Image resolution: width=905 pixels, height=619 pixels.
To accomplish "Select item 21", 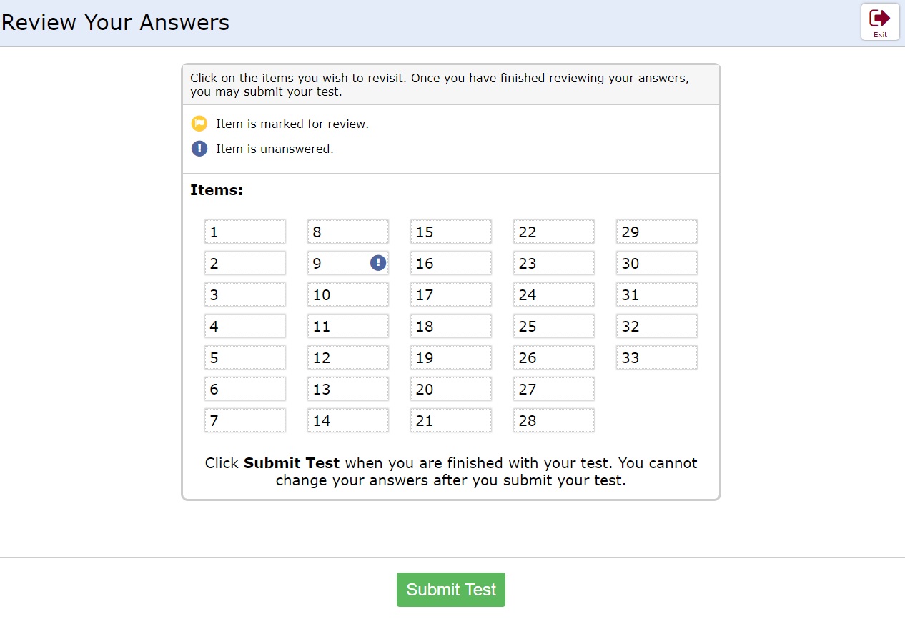I will tap(451, 420).
